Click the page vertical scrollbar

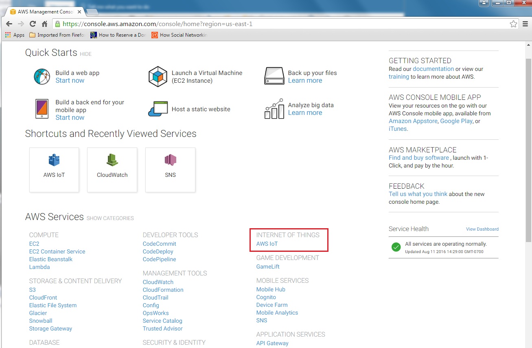point(528,151)
